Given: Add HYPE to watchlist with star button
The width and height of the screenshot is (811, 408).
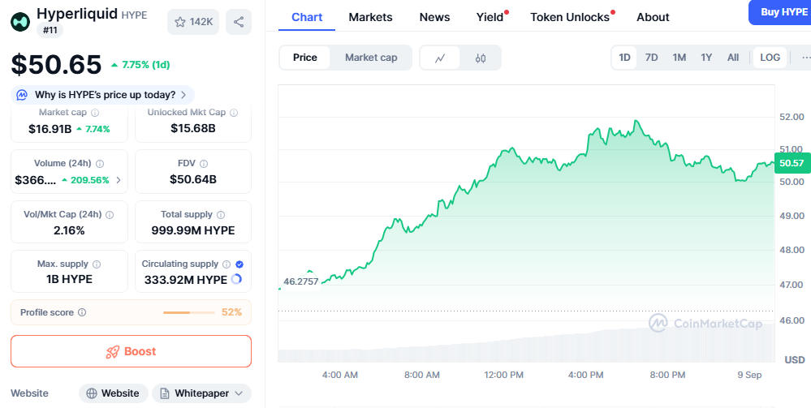Looking at the screenshot, I should pyautogui.click(x=192, y=22).
